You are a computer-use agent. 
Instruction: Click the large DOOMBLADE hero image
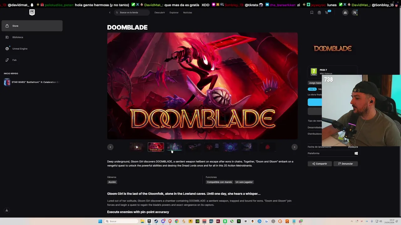tap(202, 86)
